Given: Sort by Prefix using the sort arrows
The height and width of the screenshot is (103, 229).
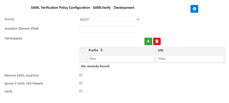Looking at the screenshot, I should [x=101, y=50].
